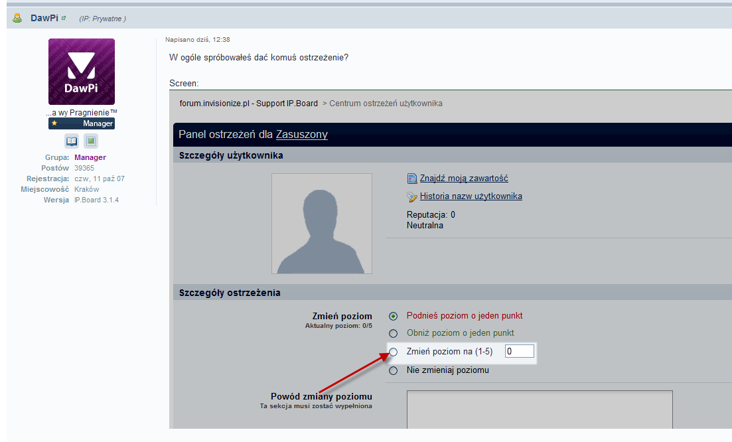
Task: Click the small icon right of DawPi name
Action: (x=64, y=18)
